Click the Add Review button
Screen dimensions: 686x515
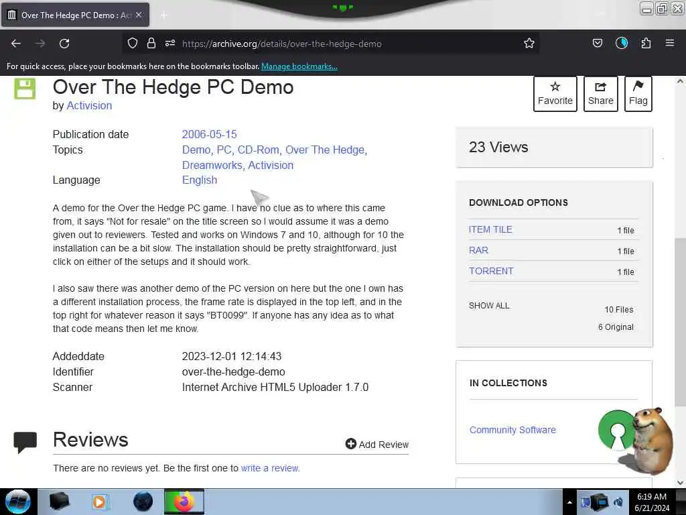[376, 444]
